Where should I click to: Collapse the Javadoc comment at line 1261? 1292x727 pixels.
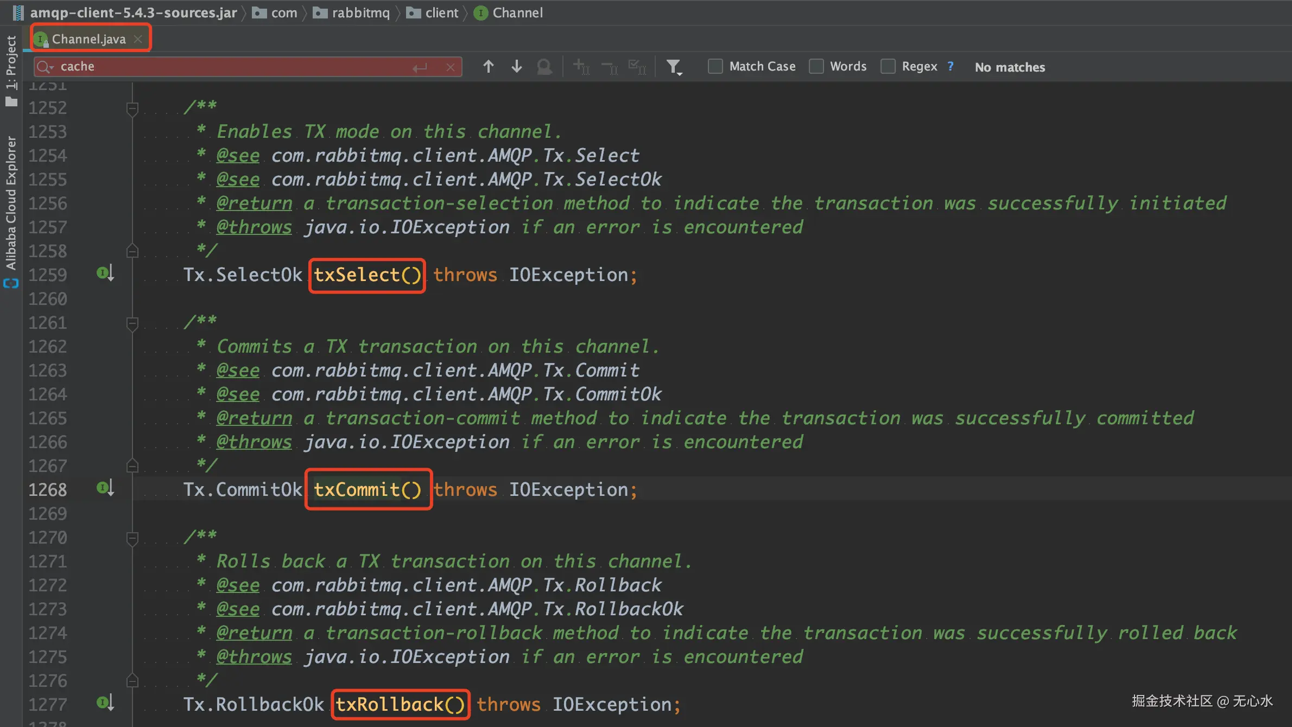point(132,323)
